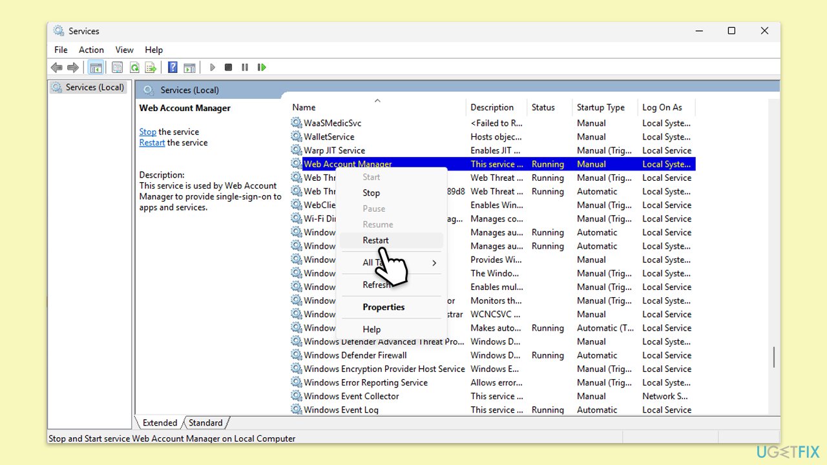Toggle the Show/Hide Console Tree icon
Viewport: 827px width, 465px height.
tap(96, 67)
